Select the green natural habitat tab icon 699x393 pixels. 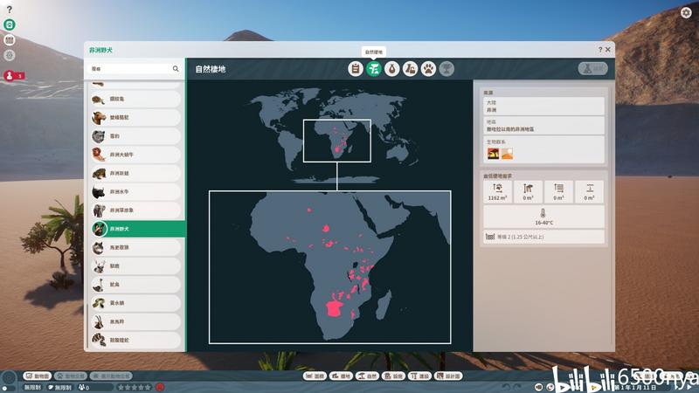374,69
